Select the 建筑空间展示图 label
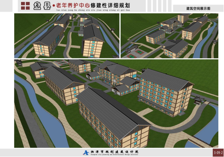The width and height of the screenshot is (224, 157). [x=198, y=8]
